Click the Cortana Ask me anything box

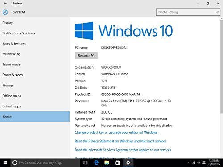coord(45,163)
